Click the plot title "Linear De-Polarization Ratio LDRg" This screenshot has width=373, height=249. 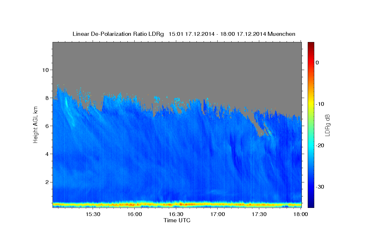coord(118,34)
